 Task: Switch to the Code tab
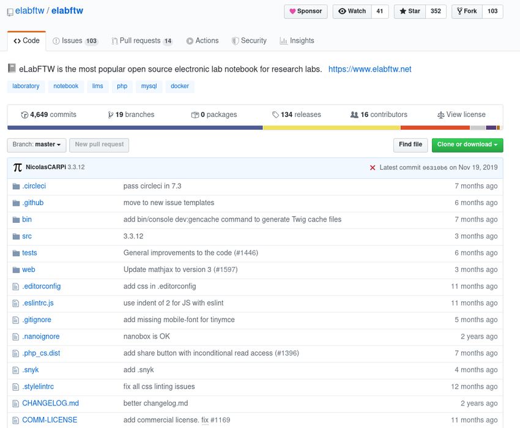click(26, 41)
